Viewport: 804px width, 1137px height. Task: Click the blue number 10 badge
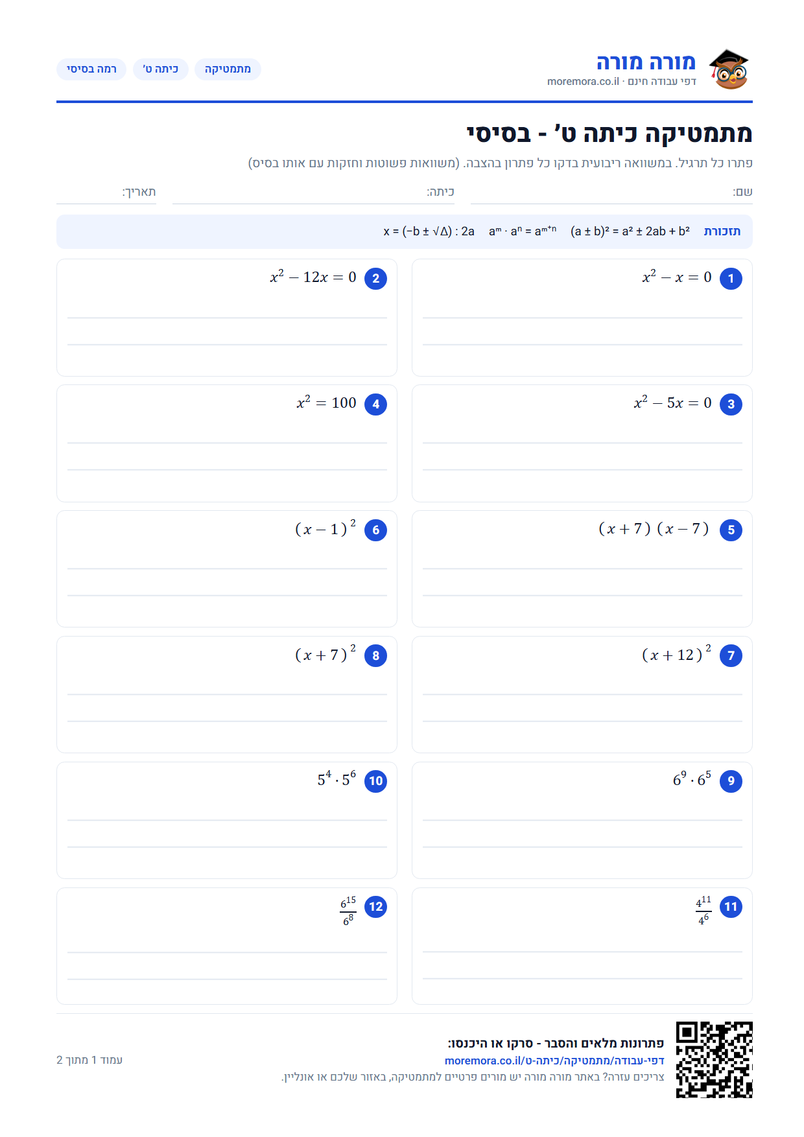(x=376, y=781)
